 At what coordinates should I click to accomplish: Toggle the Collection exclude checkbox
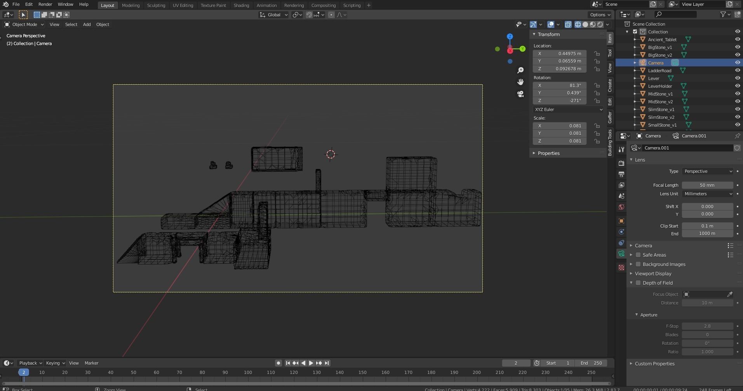(635, 32)
